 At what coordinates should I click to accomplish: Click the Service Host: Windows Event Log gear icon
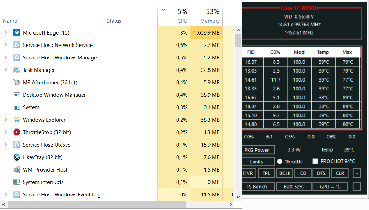click(x=16, y=194)
